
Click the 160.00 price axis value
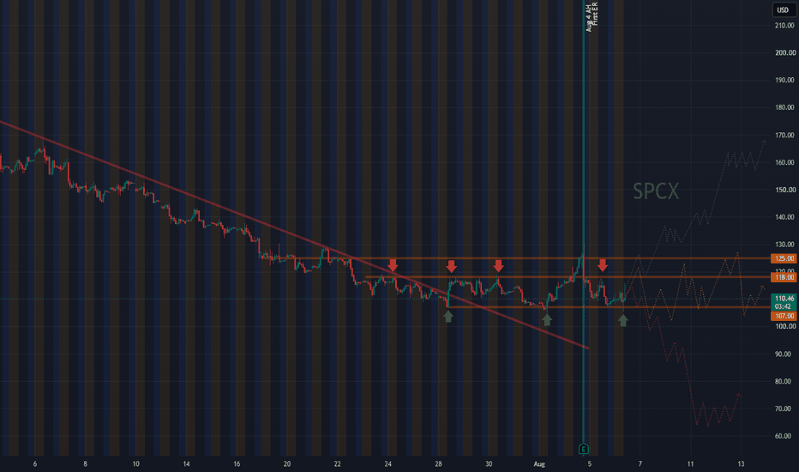[x=785, y=162]
